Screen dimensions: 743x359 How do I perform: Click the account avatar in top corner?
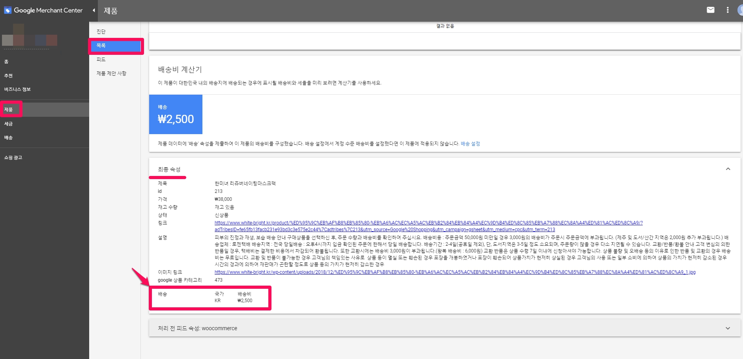[x=740, y=10]
